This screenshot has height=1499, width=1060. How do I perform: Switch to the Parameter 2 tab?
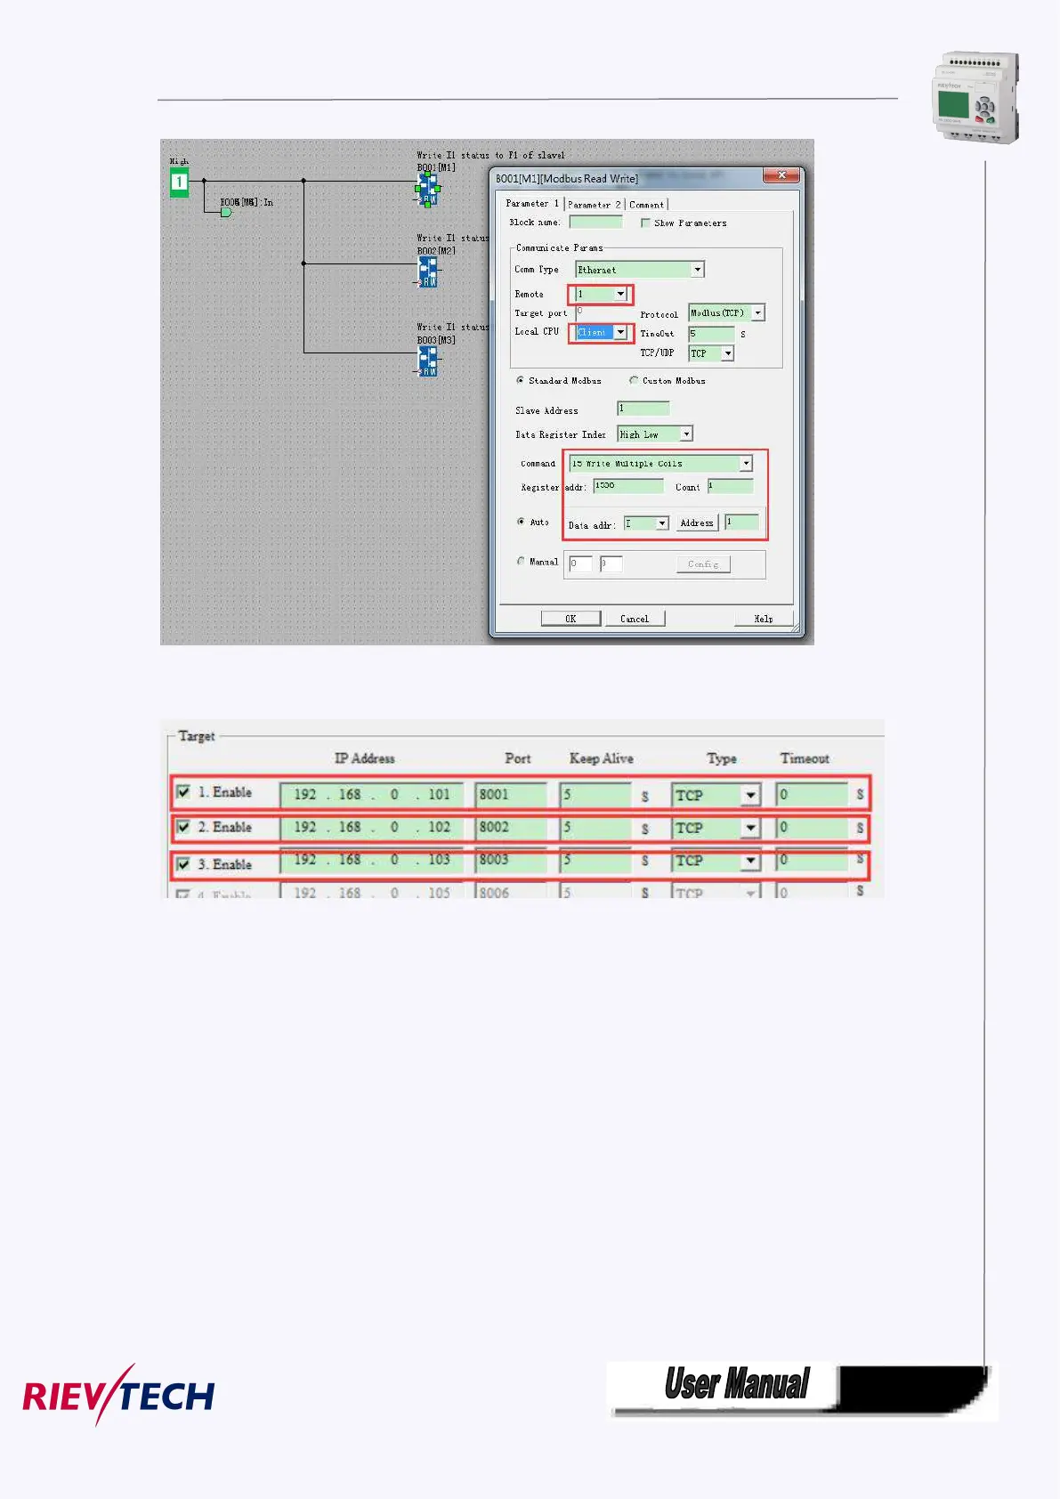594,205
